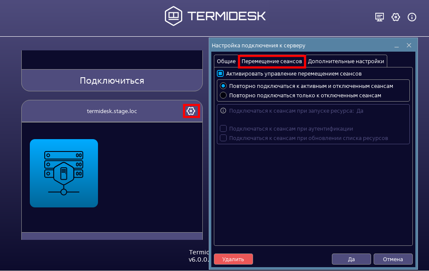Click the text Подключаться к сеансам при запуске ресурса: Да
The width and height of the screenshot is (429, 271).
[297, 111]
